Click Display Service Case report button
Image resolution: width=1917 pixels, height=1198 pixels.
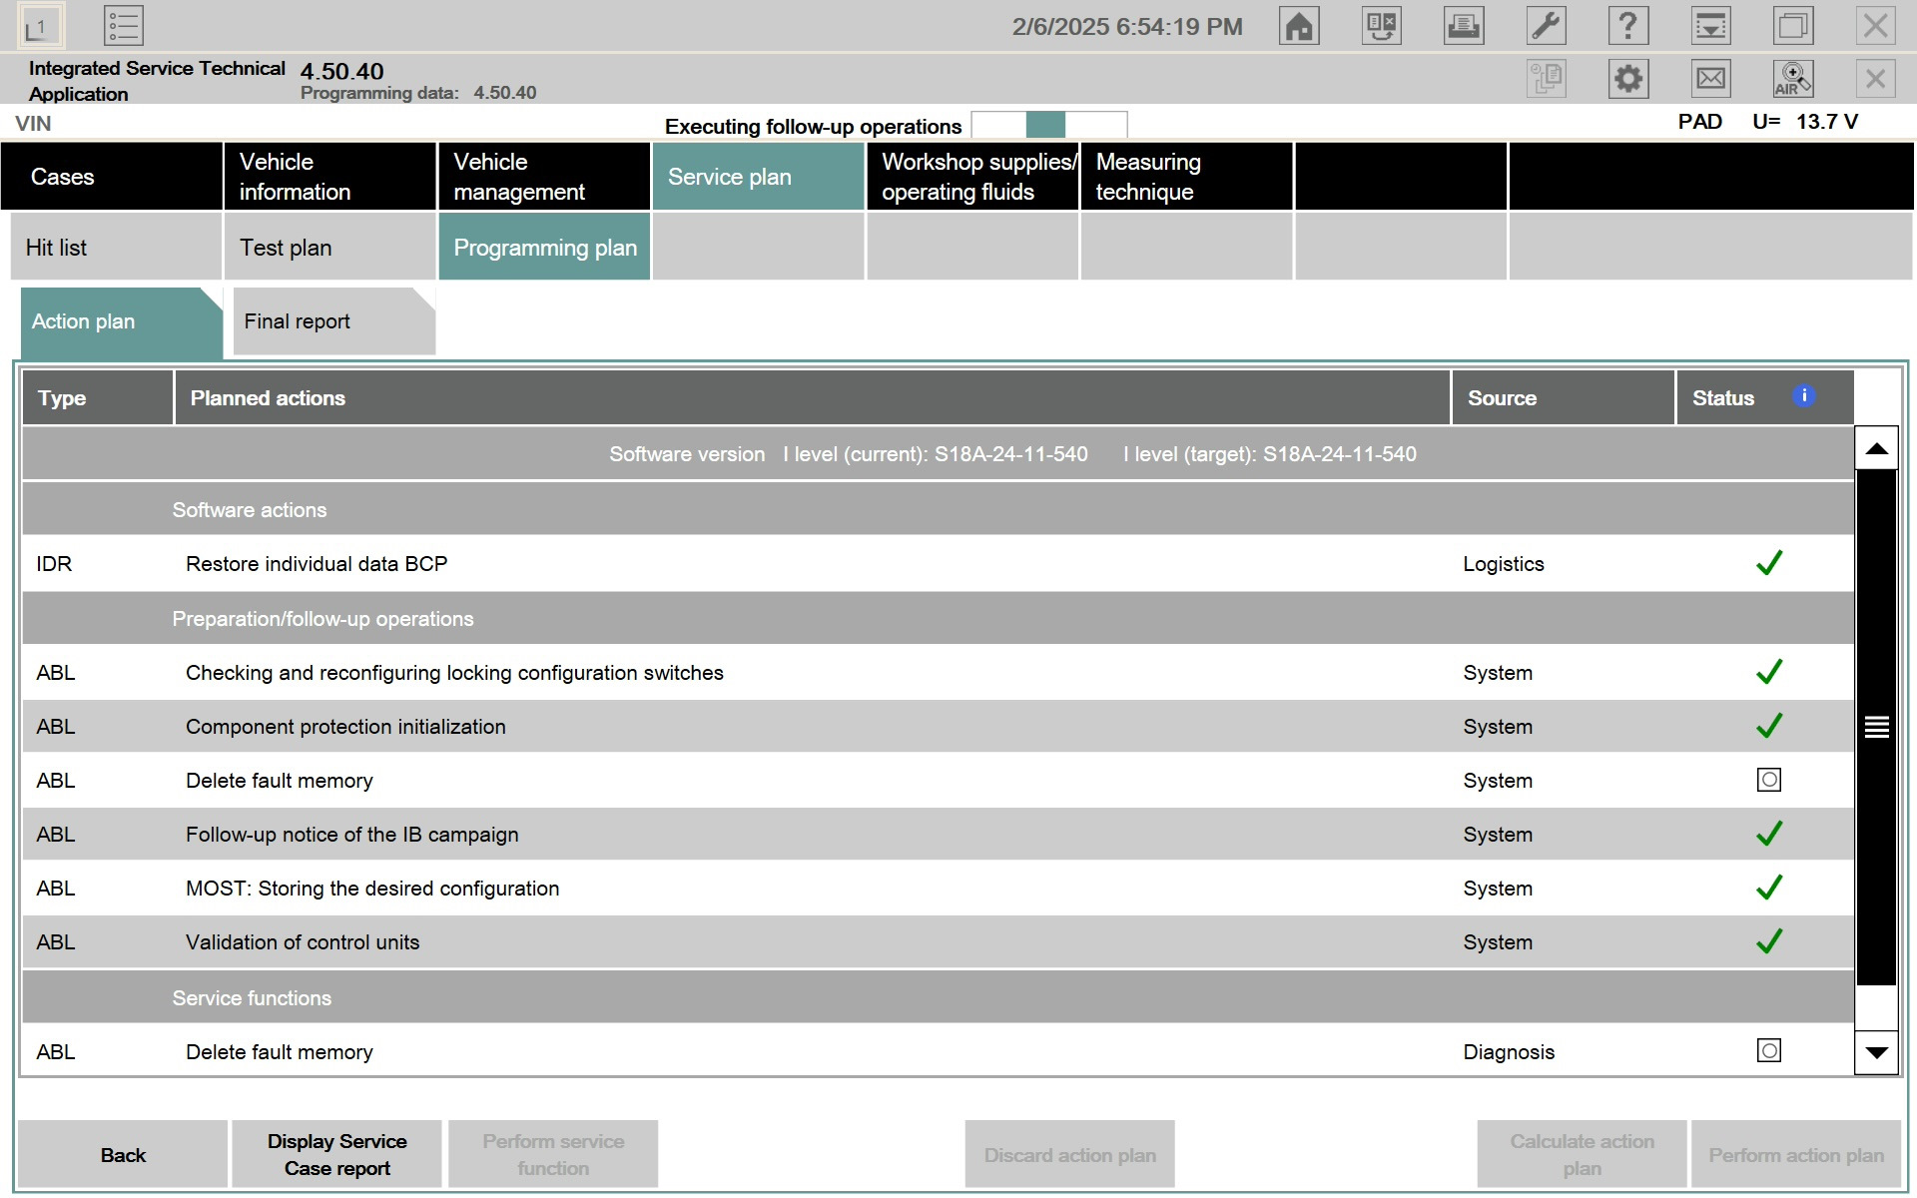(336, 1154)
